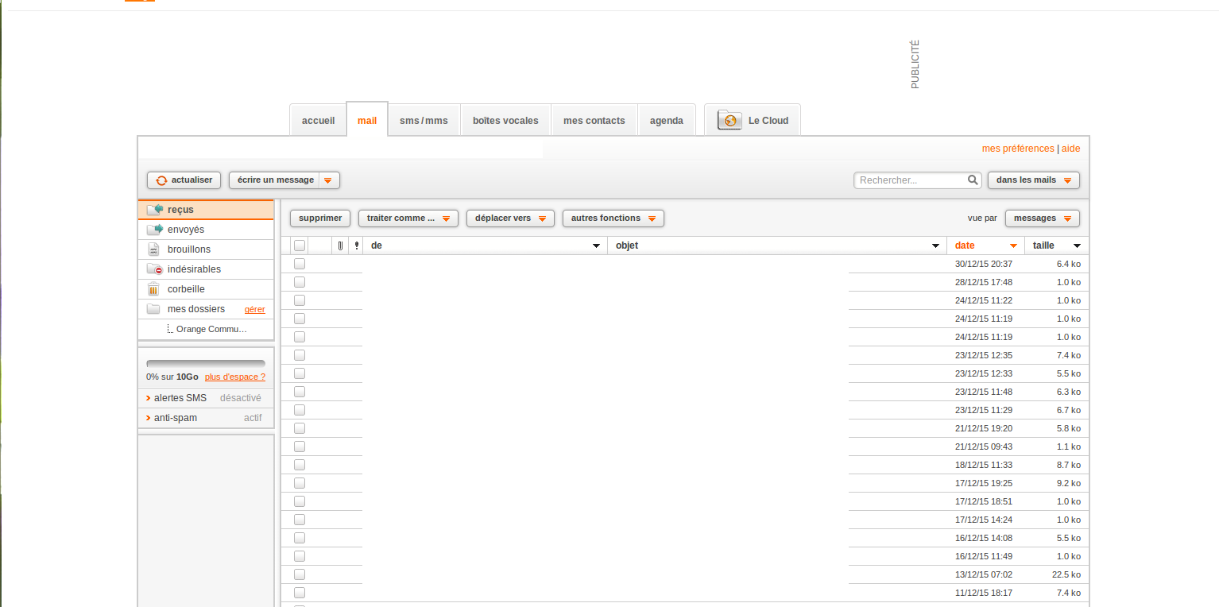
Task: Check the message dated 21/12/15 19:20
Action: (300, 428)
